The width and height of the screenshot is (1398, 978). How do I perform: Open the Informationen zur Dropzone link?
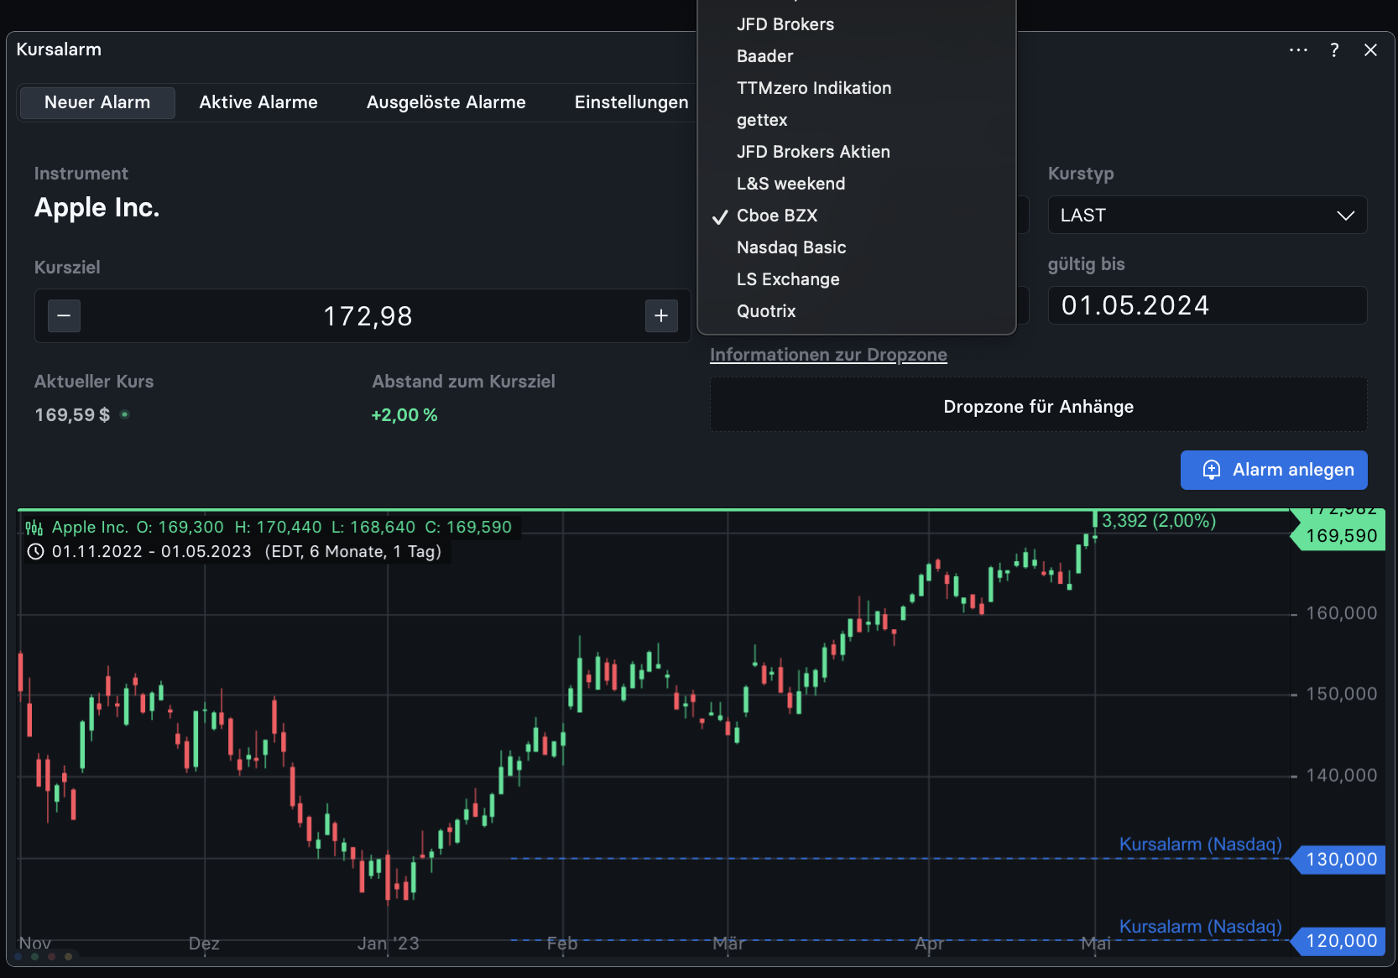828,355
